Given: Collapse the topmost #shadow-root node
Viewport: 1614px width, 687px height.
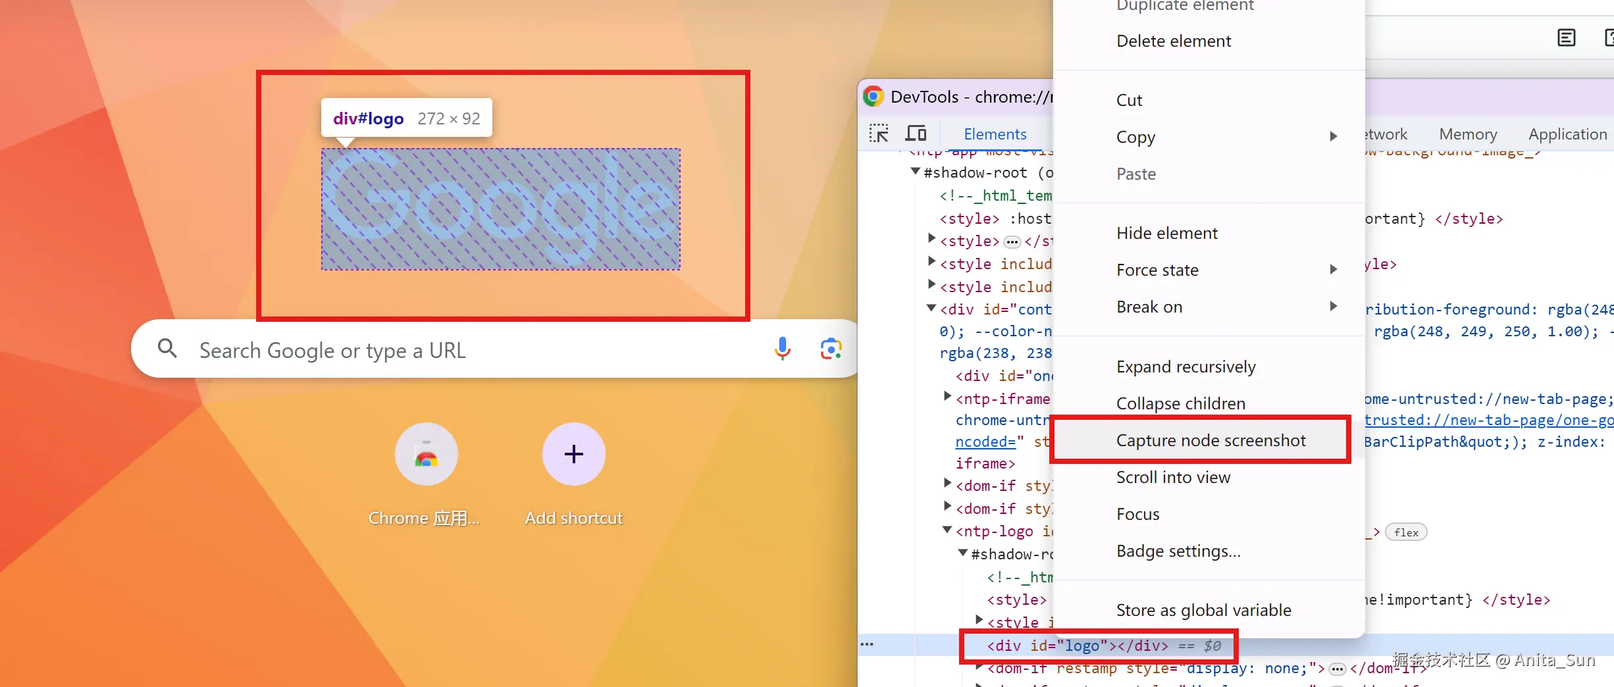Looking at the screenshot, I should (x=915, y=172).
